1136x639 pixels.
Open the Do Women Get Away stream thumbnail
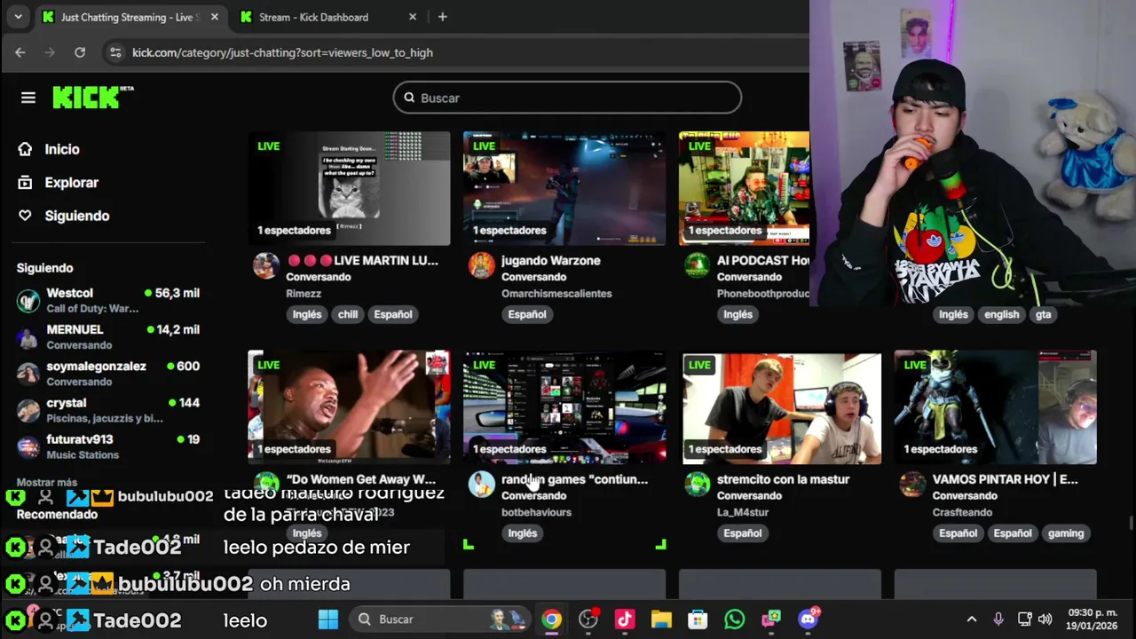(x=349, y=407)
